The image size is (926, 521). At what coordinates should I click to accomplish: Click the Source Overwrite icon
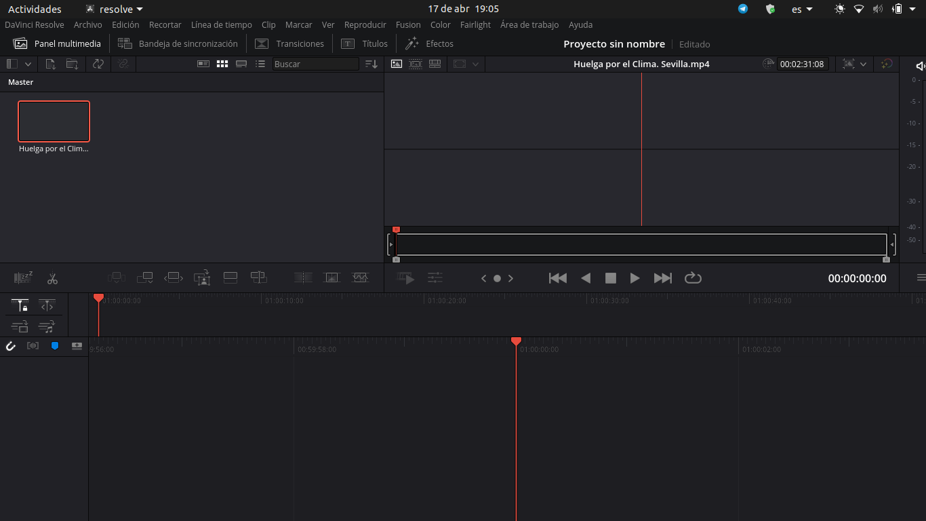point(258,277)
